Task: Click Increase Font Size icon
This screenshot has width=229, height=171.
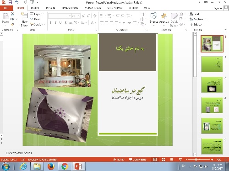Action: [x=83, y=16]
